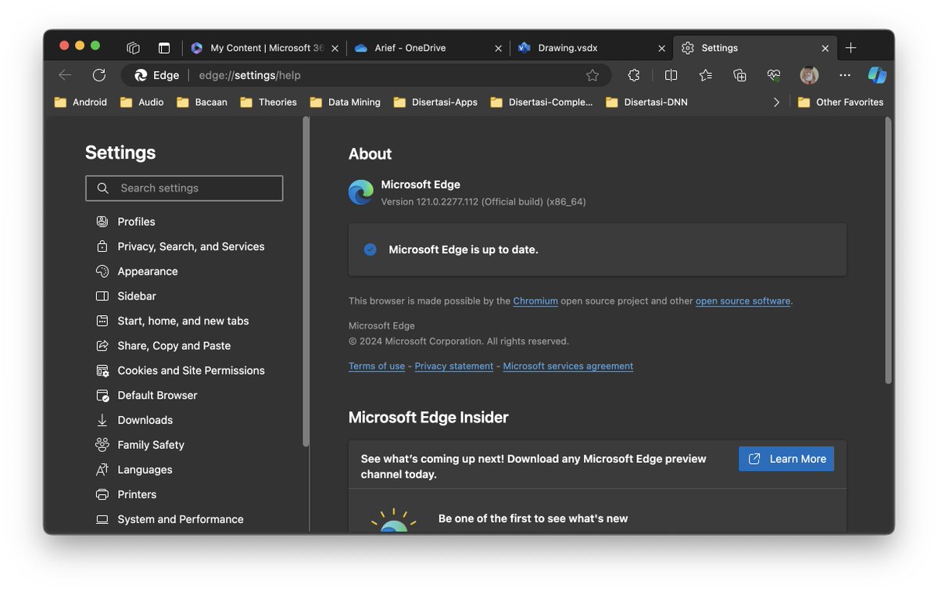938x592 pixels.
Task: Open Cookies and Site Permissions
Action: (180, 371)
